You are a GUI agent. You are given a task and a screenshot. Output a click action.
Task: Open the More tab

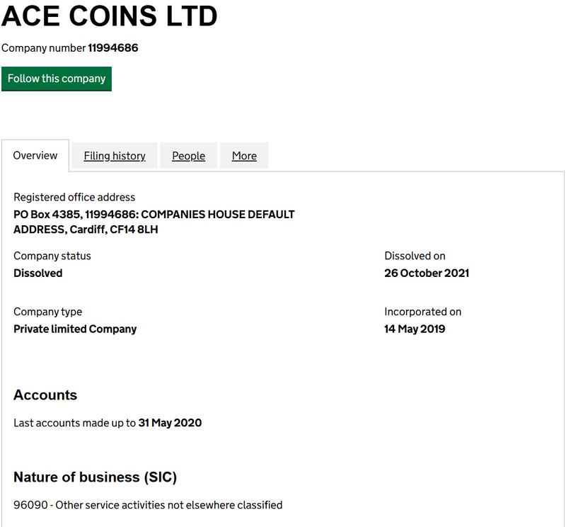point(244,156)
